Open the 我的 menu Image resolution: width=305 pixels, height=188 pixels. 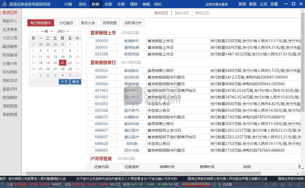pyautogui.click(x=158, y=4)
